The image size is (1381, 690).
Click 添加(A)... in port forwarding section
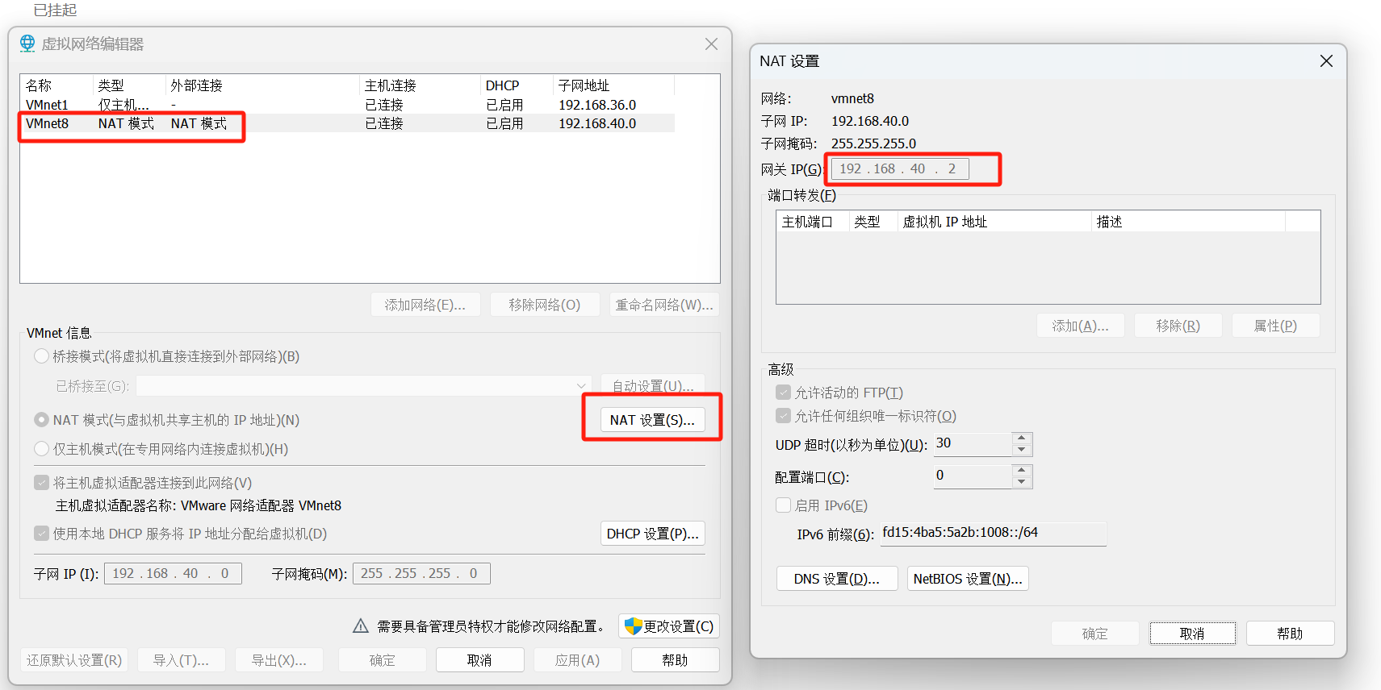(1081, 326)
